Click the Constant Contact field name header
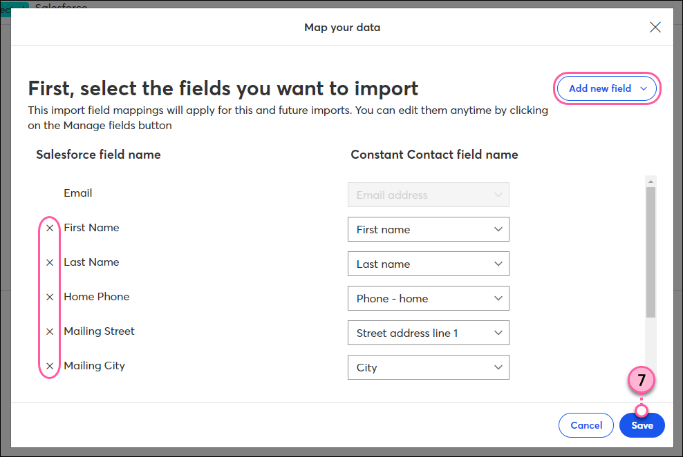 click(x=434, y=155)
